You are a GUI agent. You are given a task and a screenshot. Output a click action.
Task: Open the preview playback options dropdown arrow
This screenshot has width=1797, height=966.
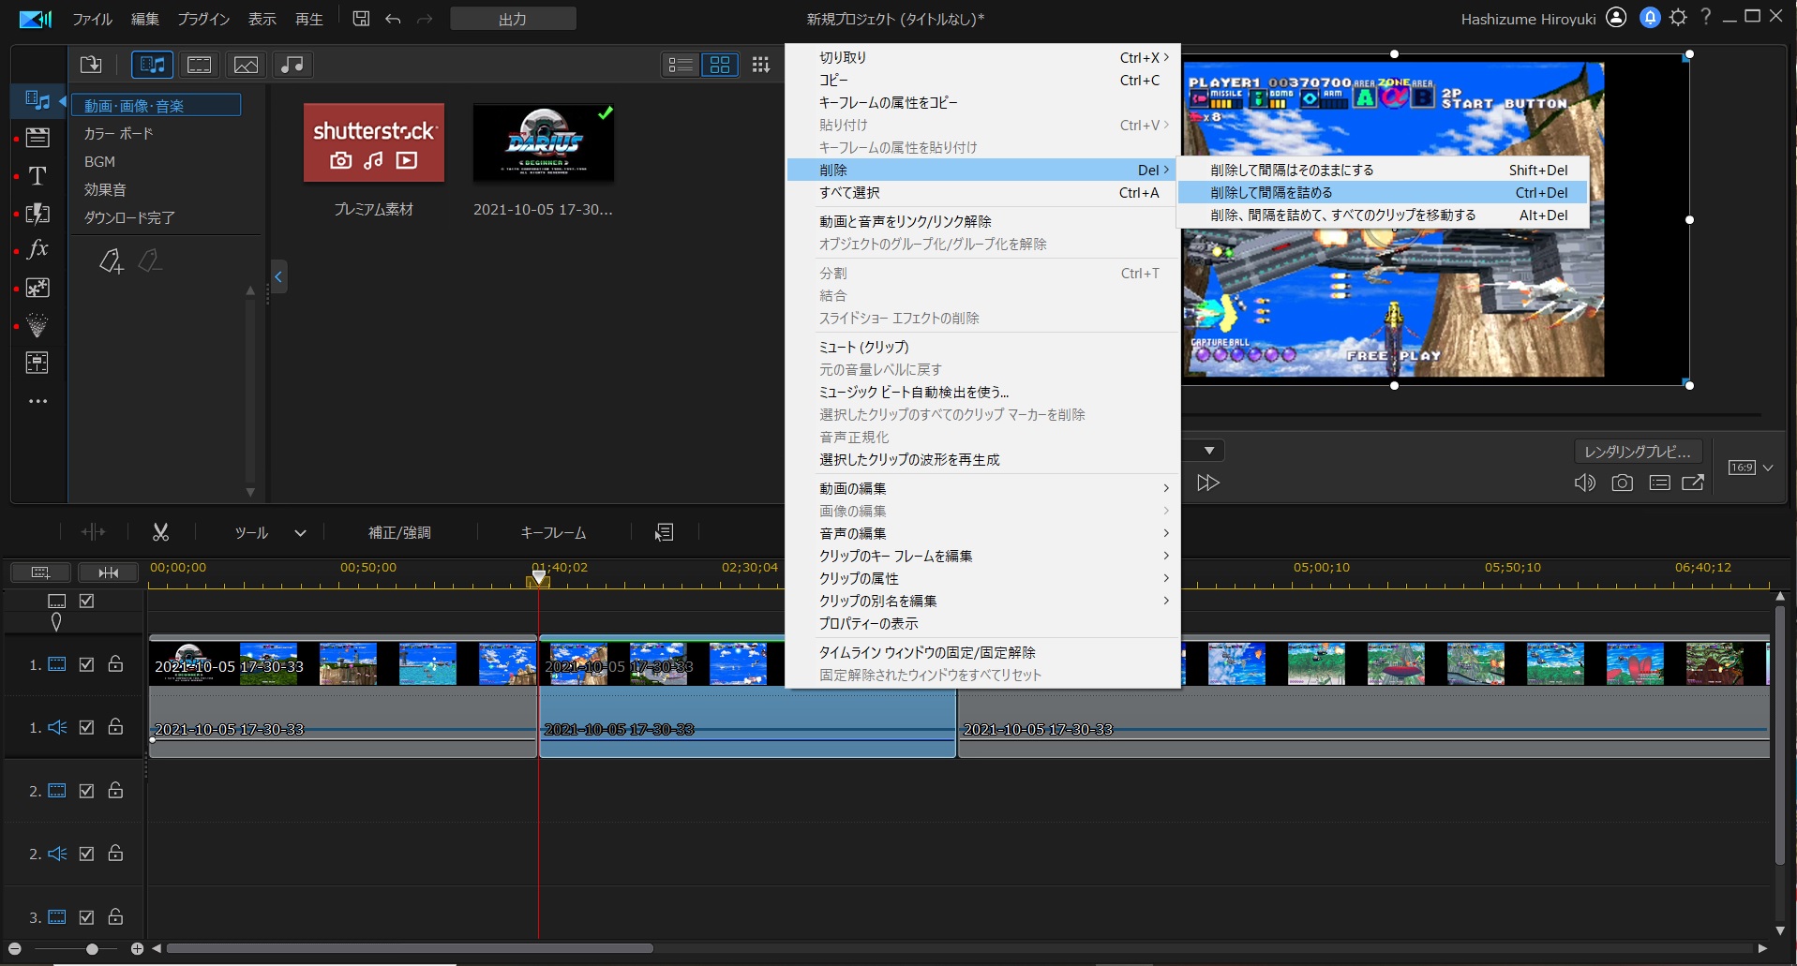[x=1209, y=451]
